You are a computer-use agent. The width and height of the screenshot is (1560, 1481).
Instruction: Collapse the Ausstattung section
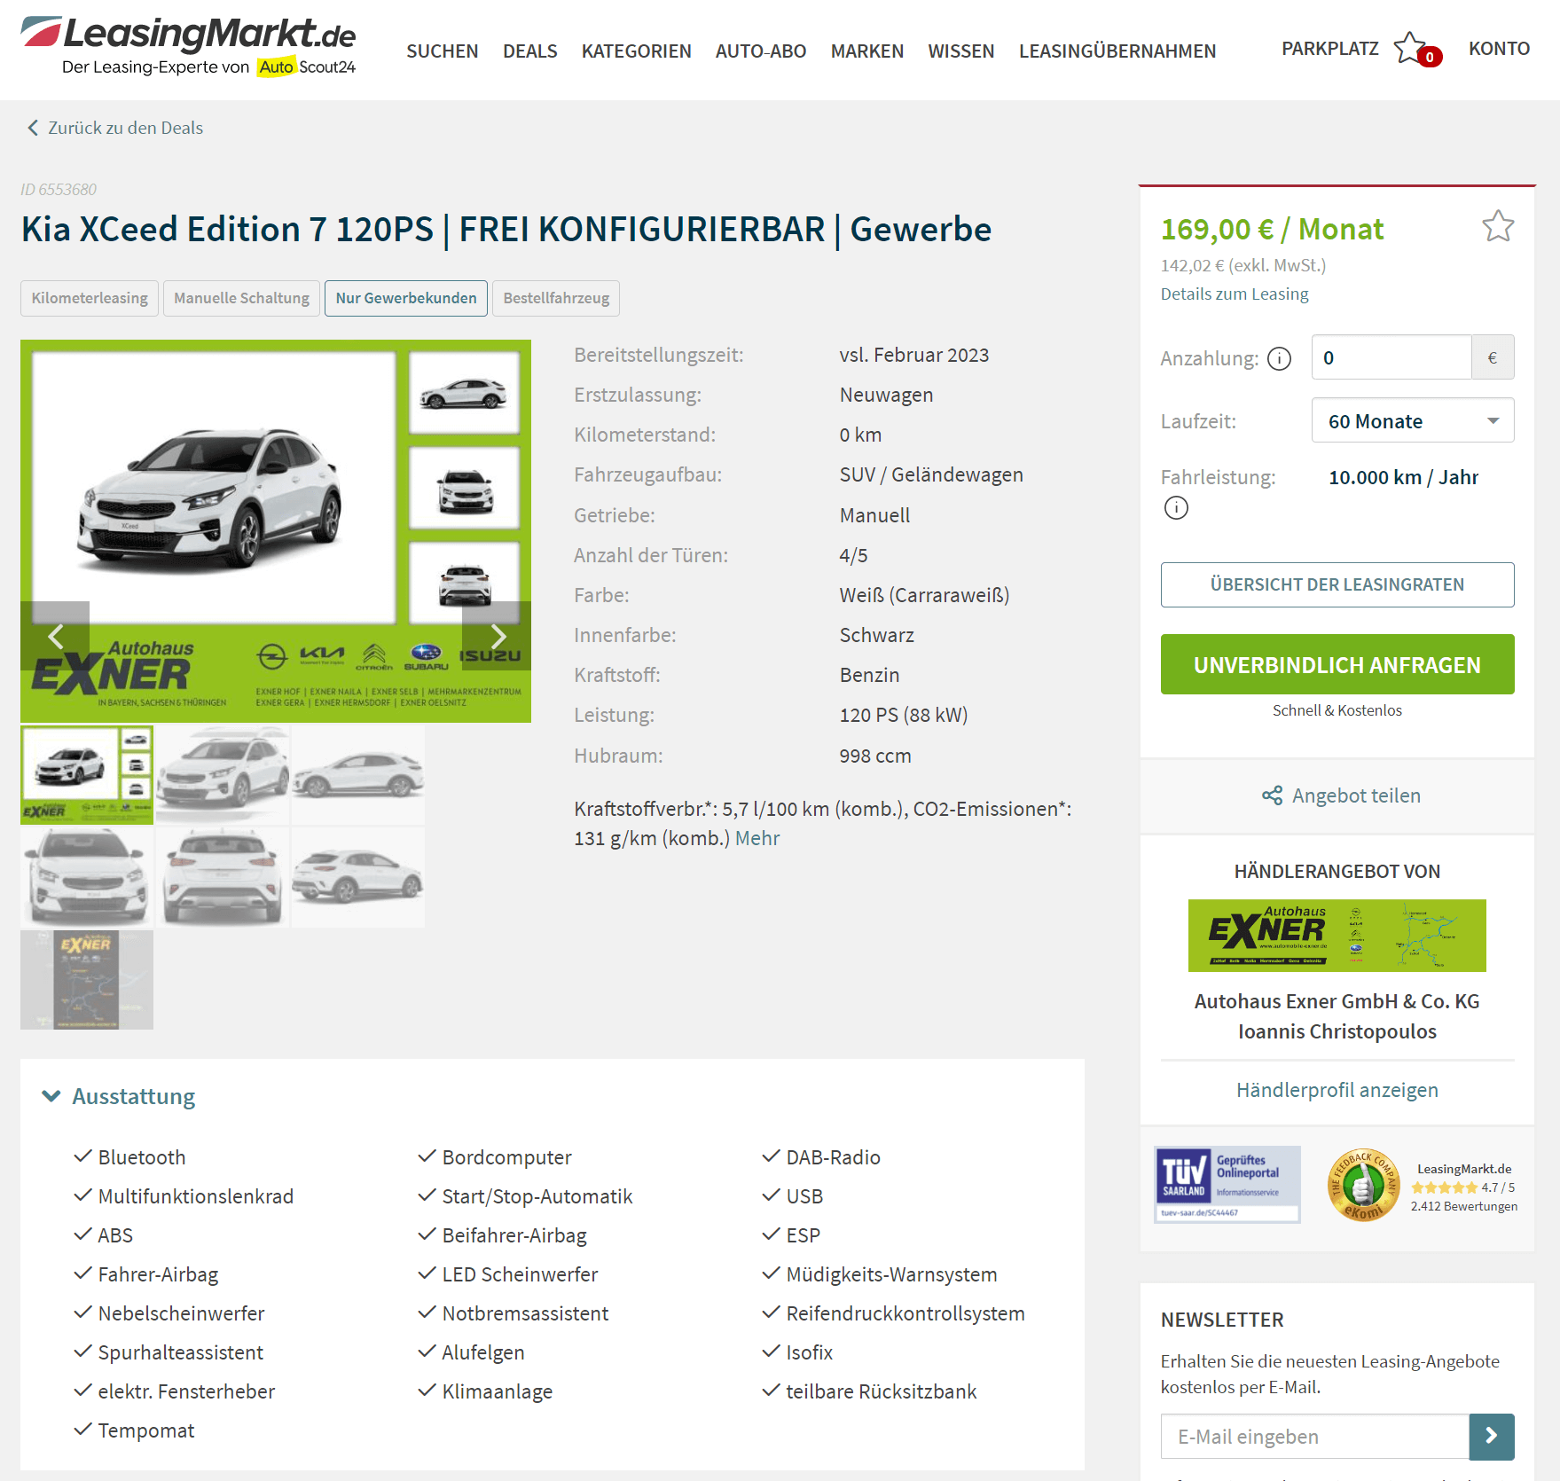(51, 1096)
